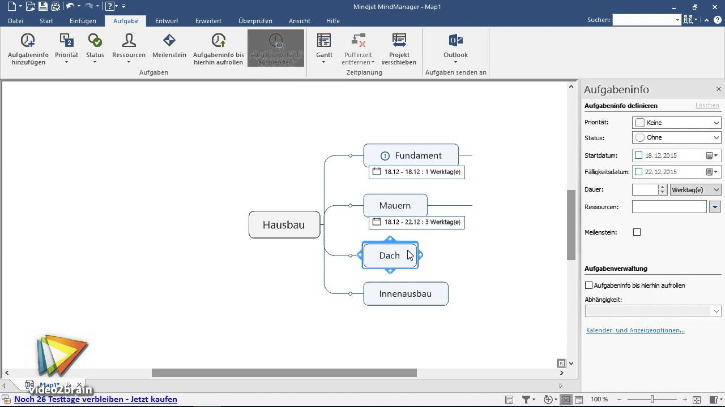
Task: Open the Hilfe ribbon tab
Action: 333,21
